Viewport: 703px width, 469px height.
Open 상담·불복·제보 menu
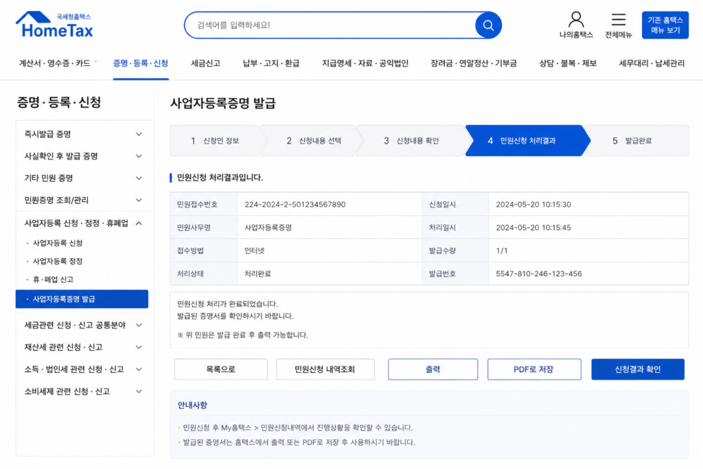point(568,63)
